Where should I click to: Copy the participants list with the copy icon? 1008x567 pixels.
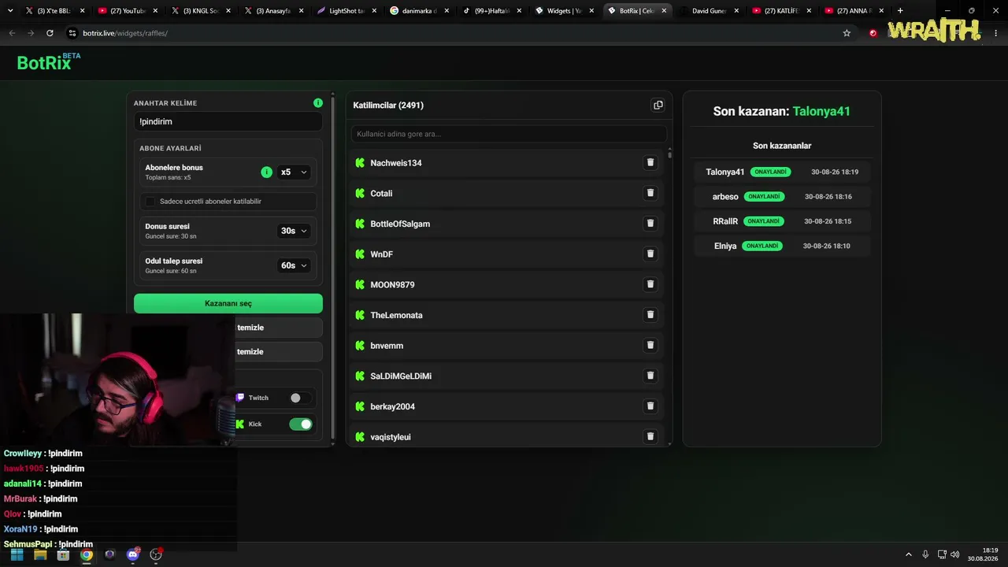[658, 105]
